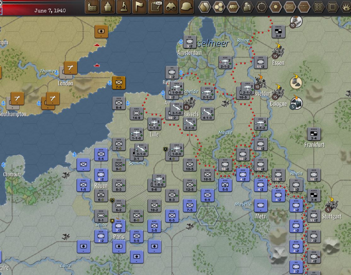Viewport: 351px width, 275px height.
Task: Select the HQ unit at the map's top edge
Action: tap(278, 32)
